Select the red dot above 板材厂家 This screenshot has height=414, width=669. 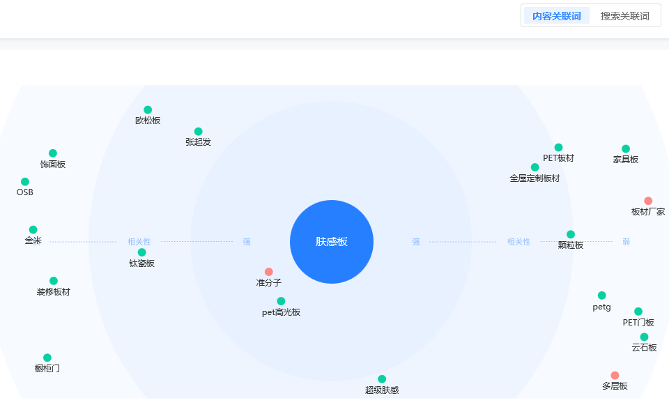click(x=647, y=201)
